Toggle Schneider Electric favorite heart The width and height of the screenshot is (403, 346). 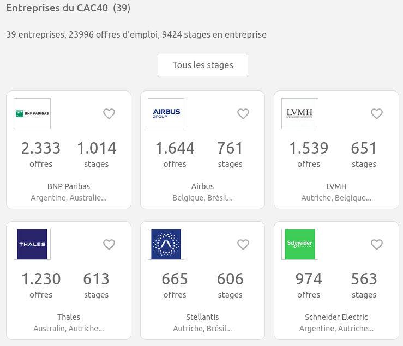[x=377, y=245]
